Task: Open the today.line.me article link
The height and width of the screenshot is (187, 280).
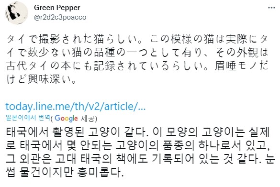Action: pyautogui.click(x=76, y=106)
